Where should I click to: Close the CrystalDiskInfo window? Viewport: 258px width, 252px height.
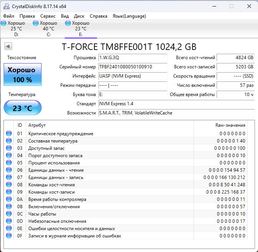tap(249, 6)
